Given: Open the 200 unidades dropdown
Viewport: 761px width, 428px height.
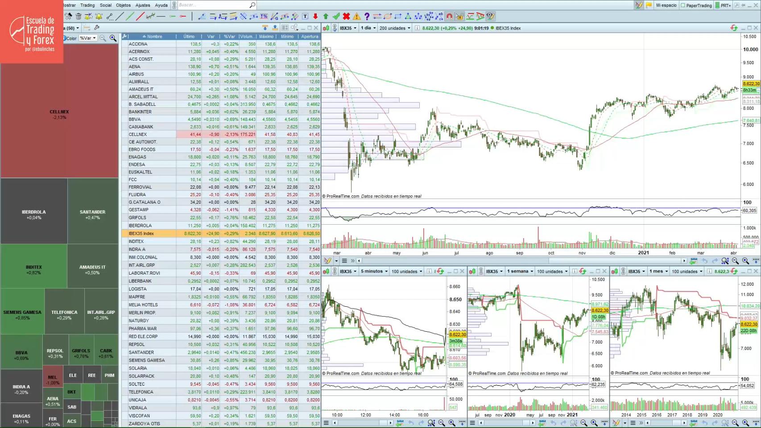Looking at the screenshot, I should (x=395, y=28).
